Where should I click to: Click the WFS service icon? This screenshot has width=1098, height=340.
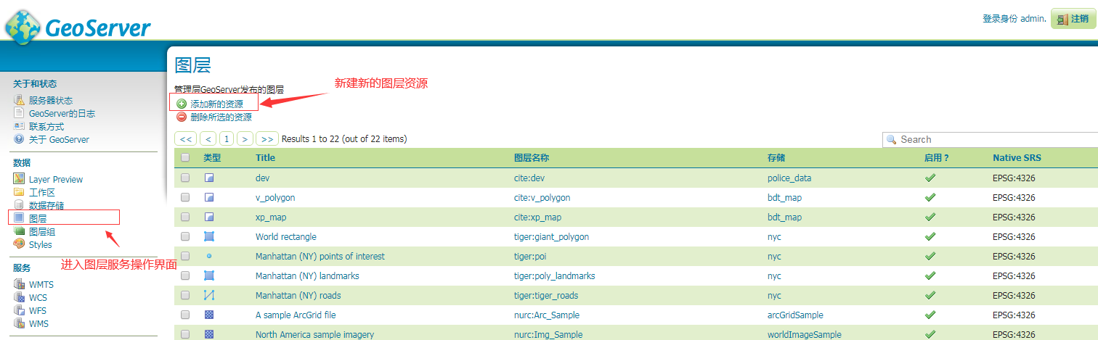point(20,310)
